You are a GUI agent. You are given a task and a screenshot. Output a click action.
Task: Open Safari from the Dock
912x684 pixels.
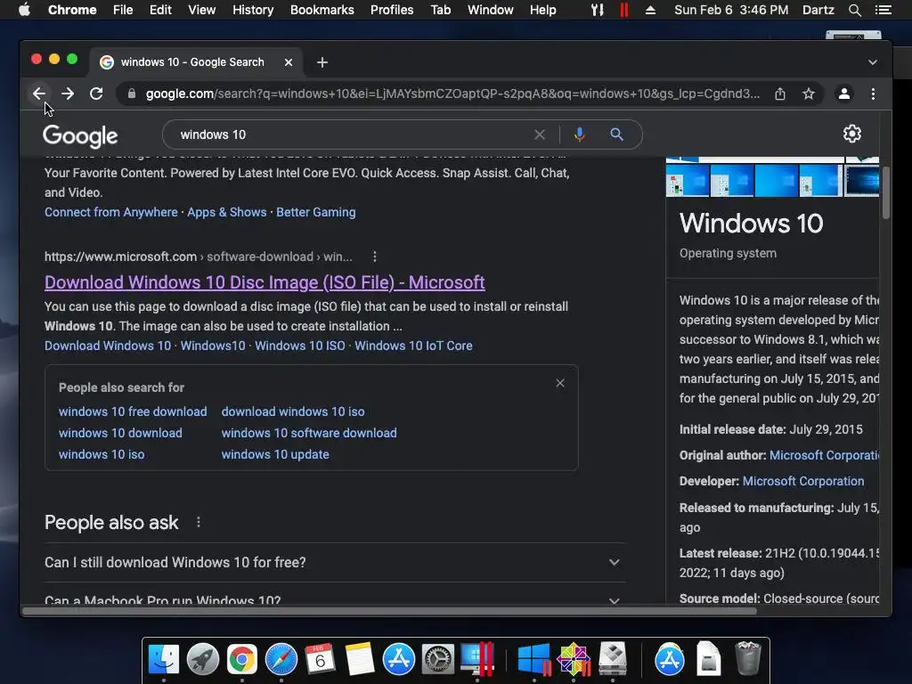(x=281, y=660)
